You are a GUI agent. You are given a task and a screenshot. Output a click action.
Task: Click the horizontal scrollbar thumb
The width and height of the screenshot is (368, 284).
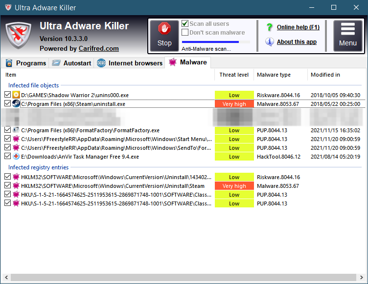click(184, 278)
